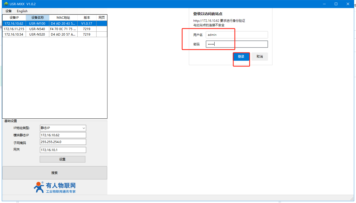The image size is (356, 203).
Task: Click the USR-MXX app icon in title bar
Action: pyautogui.click(x=6, y=4)
